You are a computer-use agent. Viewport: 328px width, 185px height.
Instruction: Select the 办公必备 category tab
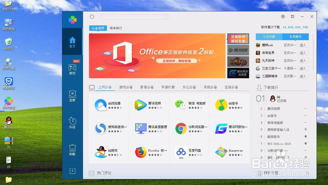tap(189, 87)
